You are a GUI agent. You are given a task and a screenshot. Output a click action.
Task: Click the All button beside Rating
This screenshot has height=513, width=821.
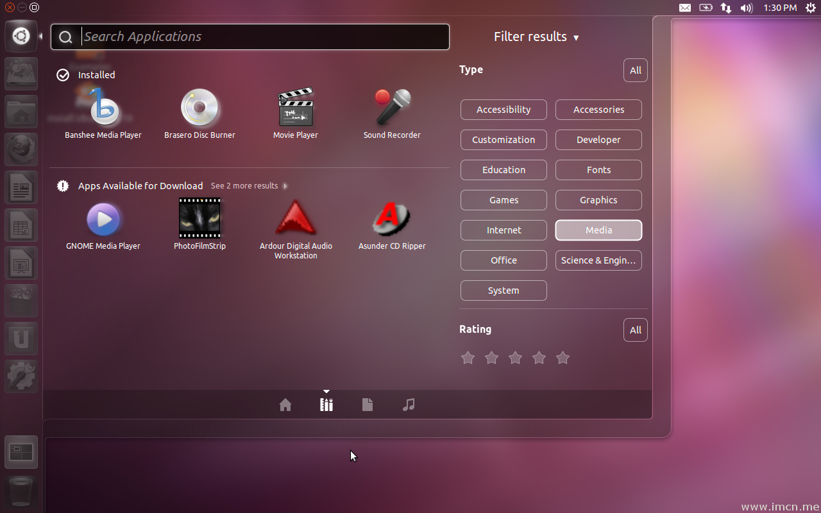[x=635, y=330]
